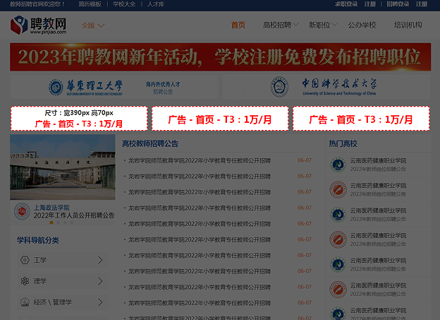The image size is (440, 320).
Task: Expand the 工学 category chevron
Action: [x=100, y=260]
